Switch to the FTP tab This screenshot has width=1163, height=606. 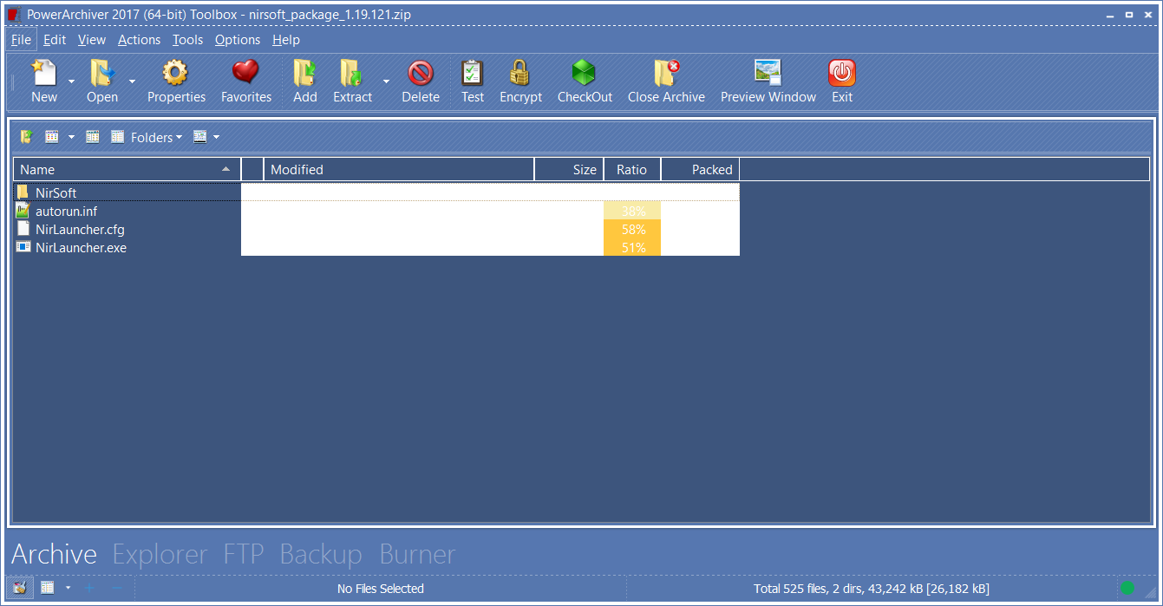[244, 554]
